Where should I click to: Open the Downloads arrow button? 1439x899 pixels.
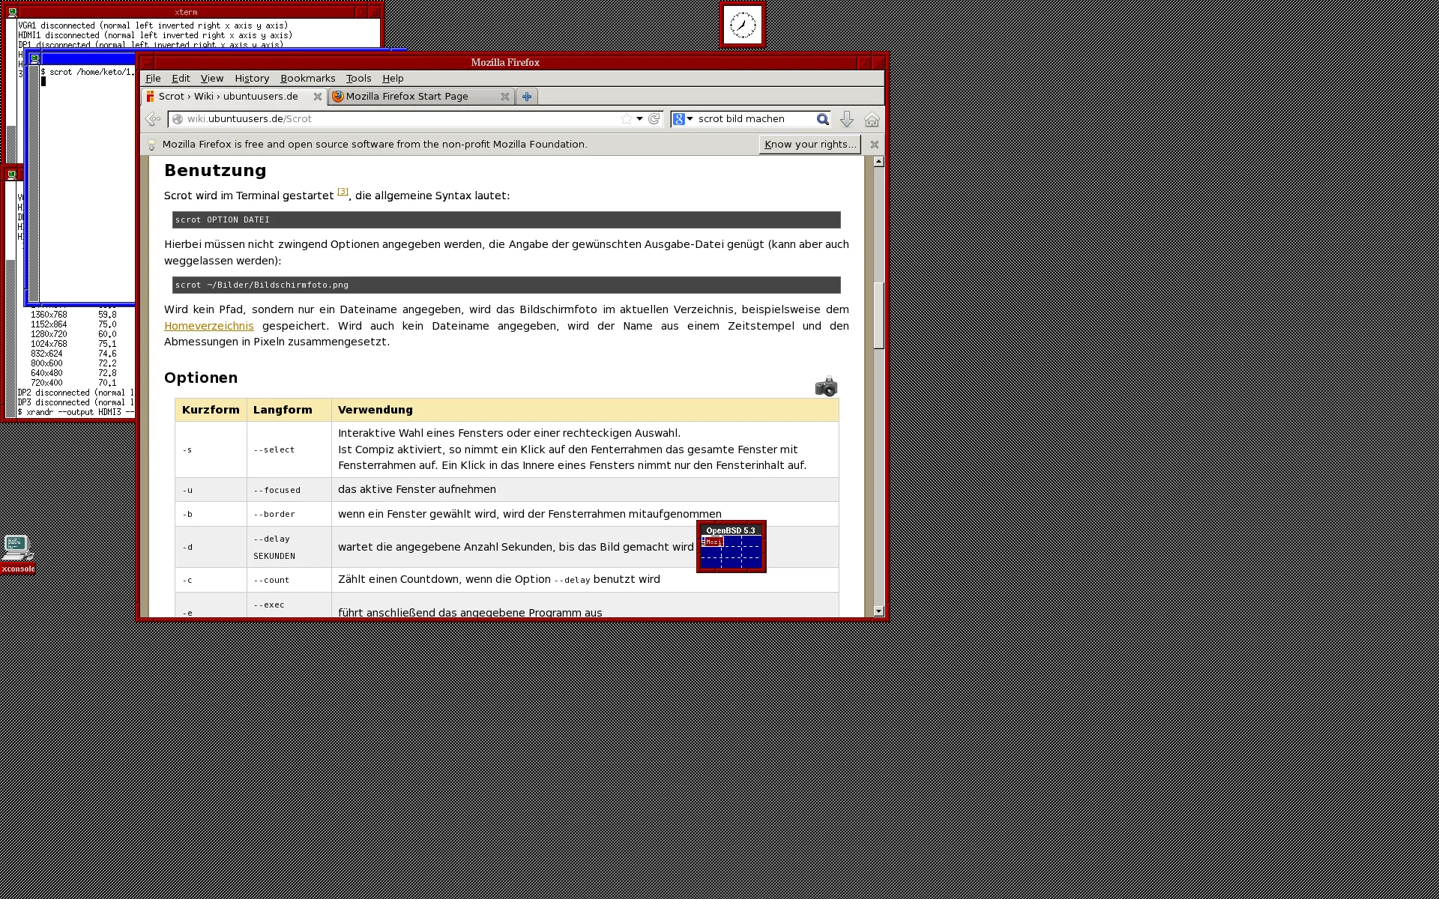pyautogui.click(x=847, y=119)
